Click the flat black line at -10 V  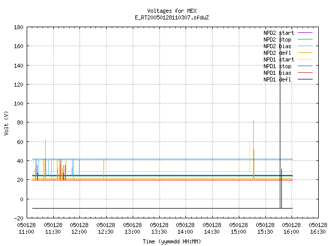click(x=162, y=209)
